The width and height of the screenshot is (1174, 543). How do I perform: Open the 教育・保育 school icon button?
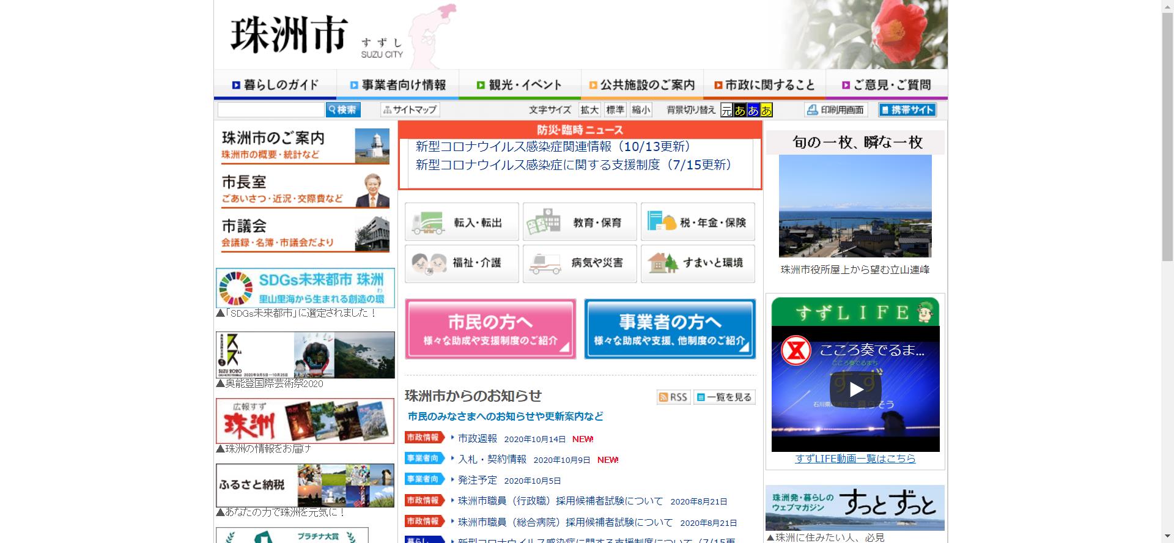pos(580,222)
